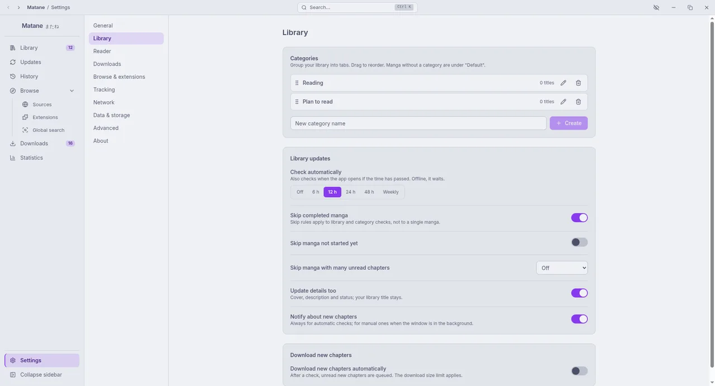Collapse the sidebar

[x=42, y=375]
